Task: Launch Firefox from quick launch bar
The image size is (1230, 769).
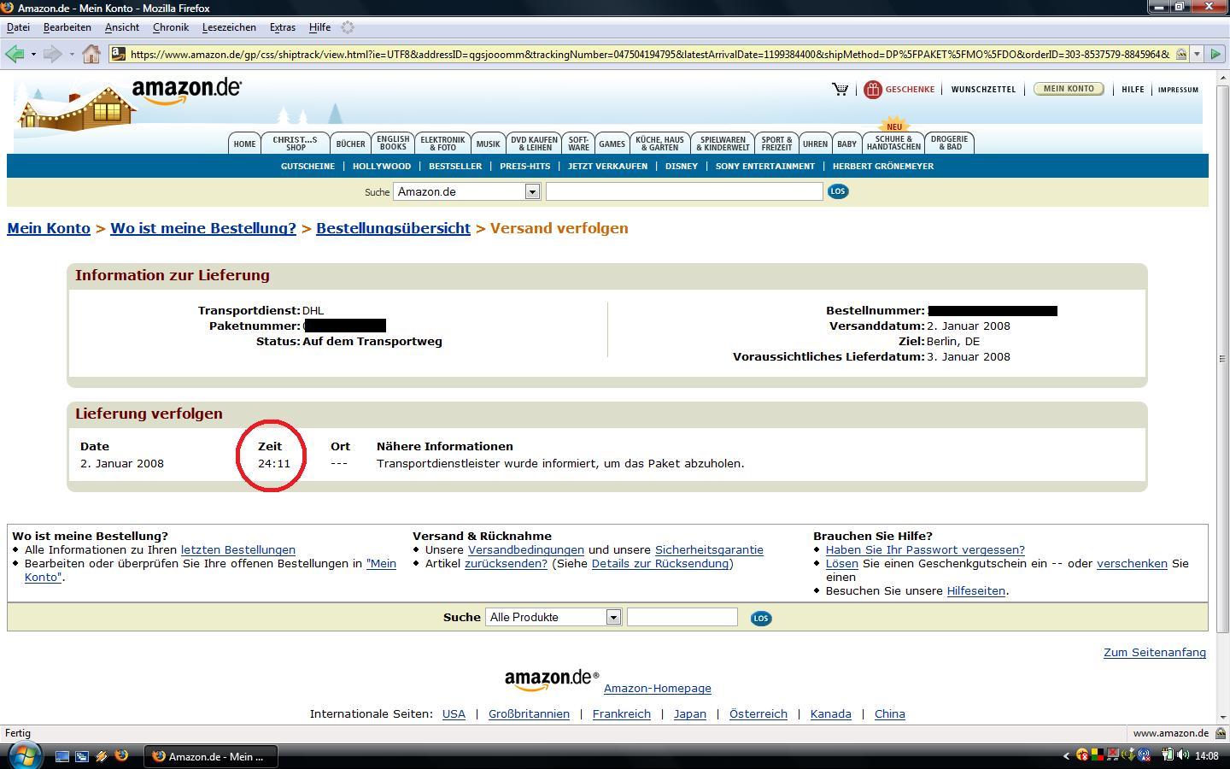Action: click(121, 755)
